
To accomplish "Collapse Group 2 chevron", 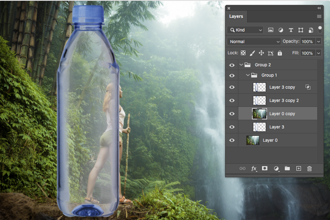I will coord(241,65).
